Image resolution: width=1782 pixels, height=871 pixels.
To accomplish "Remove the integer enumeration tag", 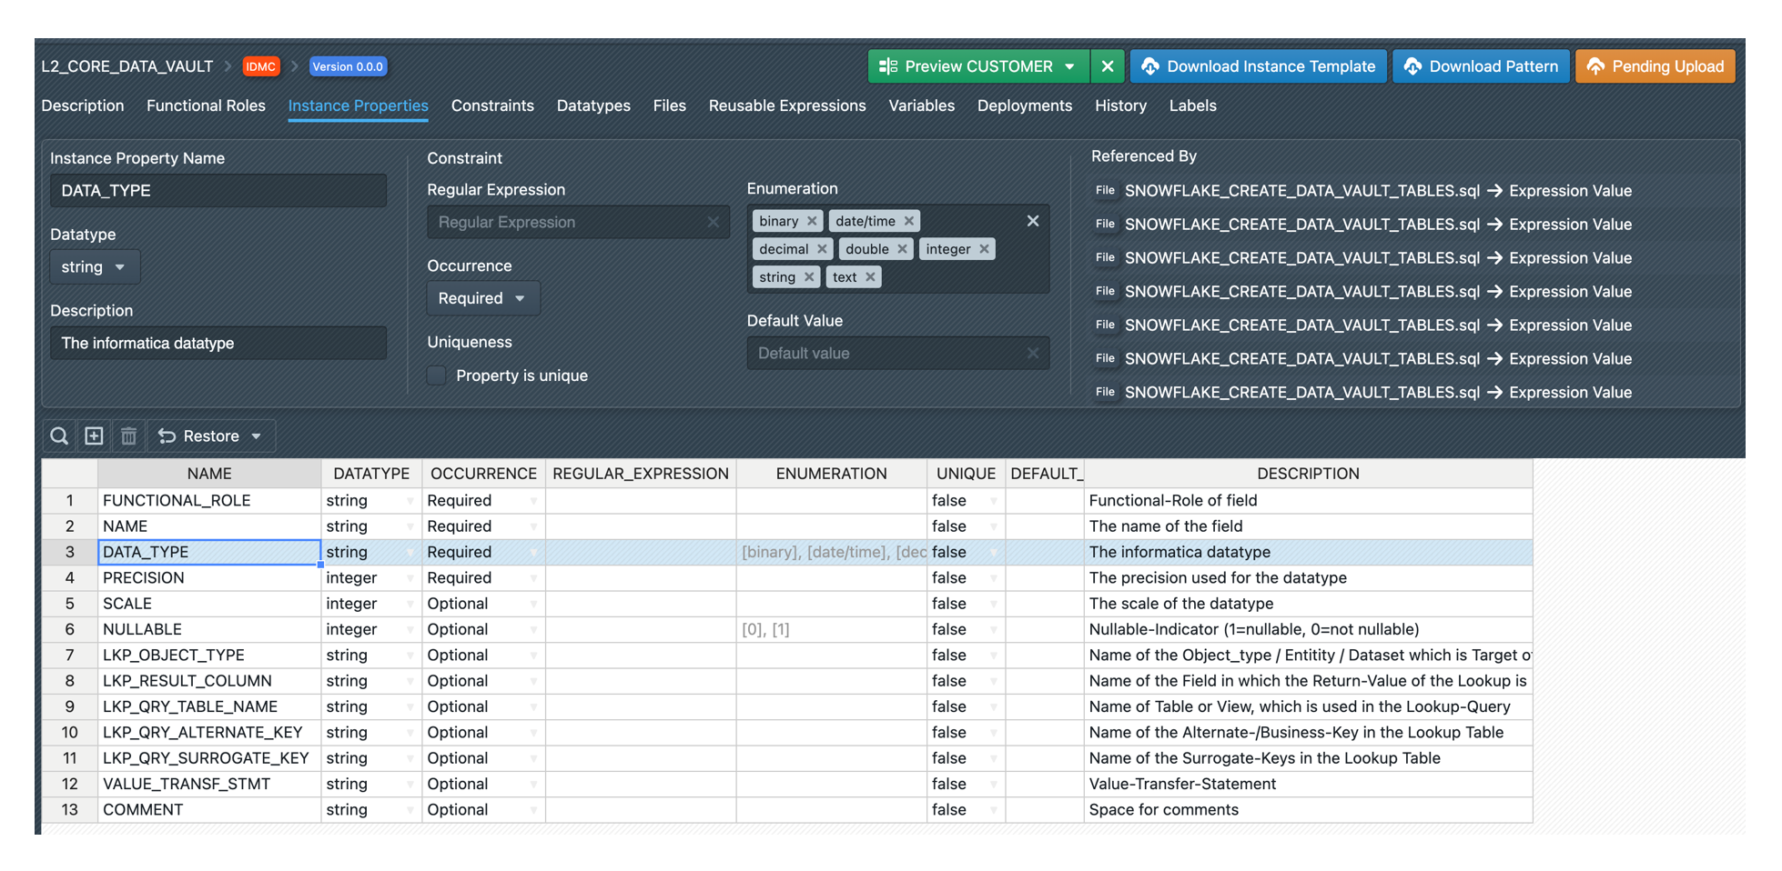I will point(984,249).
